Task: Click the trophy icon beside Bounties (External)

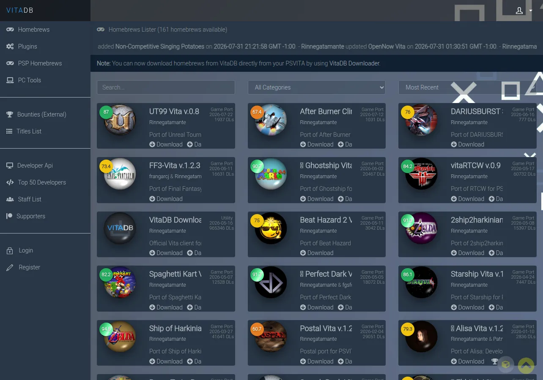Action: [10, 114]
